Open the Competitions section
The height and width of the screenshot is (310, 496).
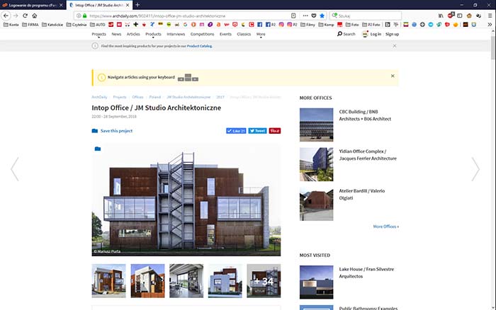202,34
